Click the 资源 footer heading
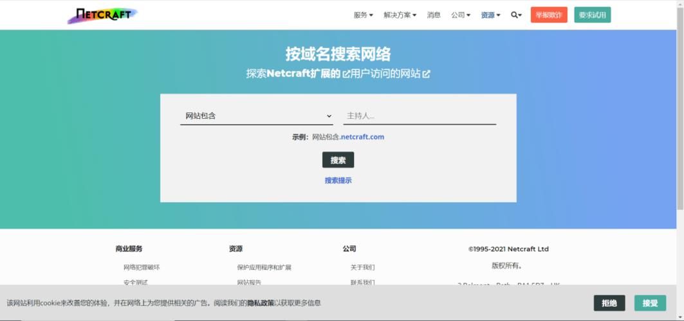 click(x=236, y=249)
